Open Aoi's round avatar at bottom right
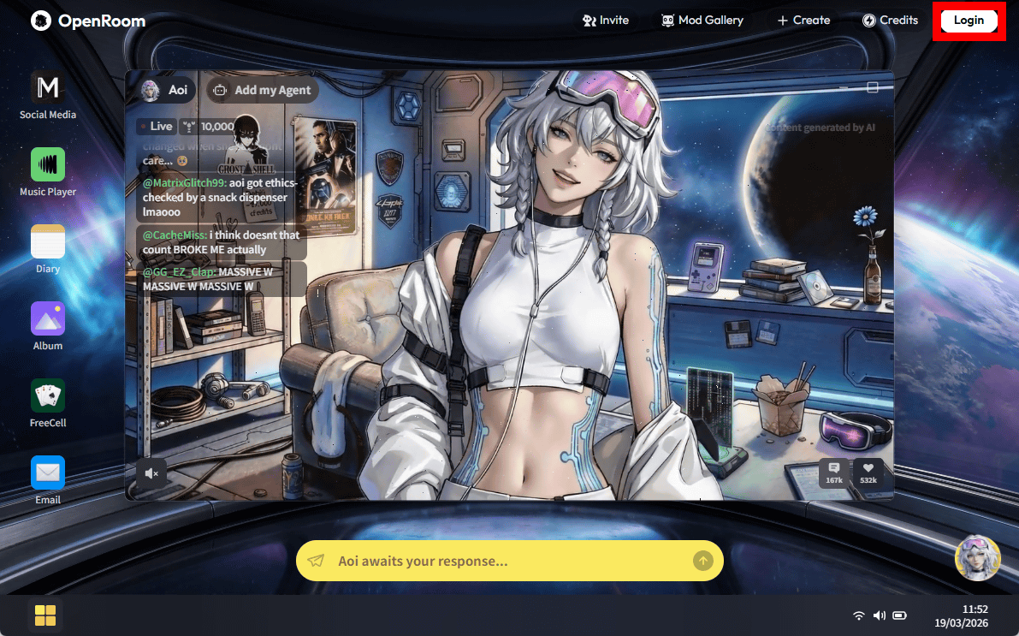 [977, 557]
